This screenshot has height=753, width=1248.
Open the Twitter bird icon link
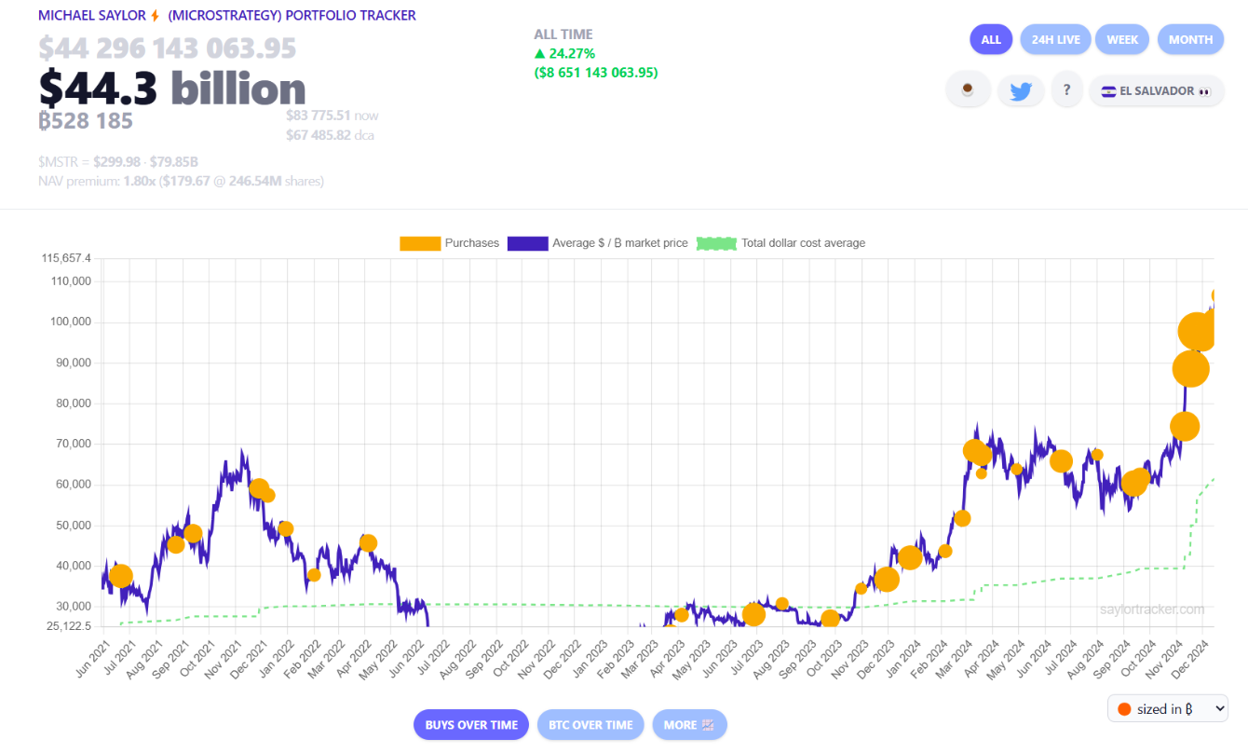1021,90
